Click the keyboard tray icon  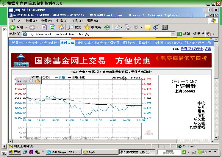coord(194,152)
